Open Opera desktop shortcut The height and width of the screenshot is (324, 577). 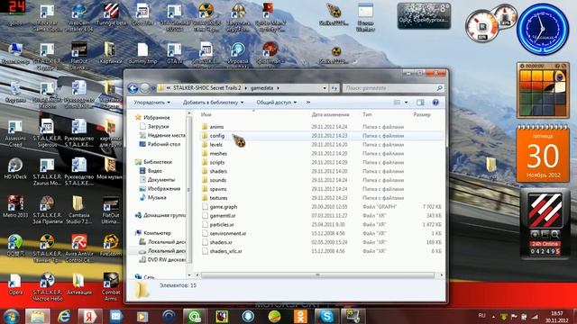point(15,284)
